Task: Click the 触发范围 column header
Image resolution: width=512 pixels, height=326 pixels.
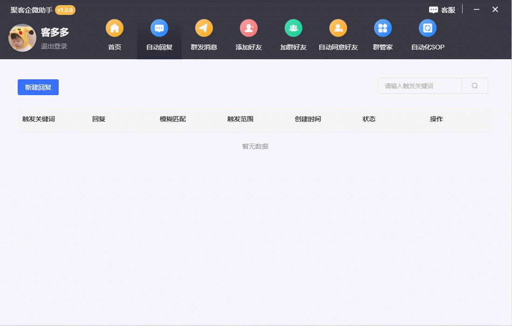Action: click(x=240, y=119)
